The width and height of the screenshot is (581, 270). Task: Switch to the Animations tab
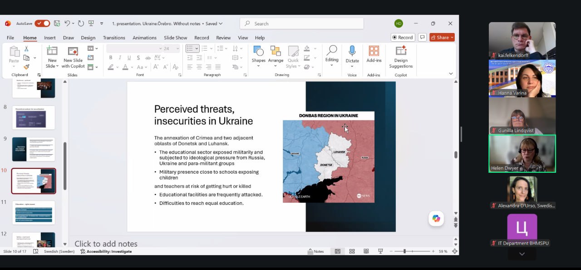(144, 38)
